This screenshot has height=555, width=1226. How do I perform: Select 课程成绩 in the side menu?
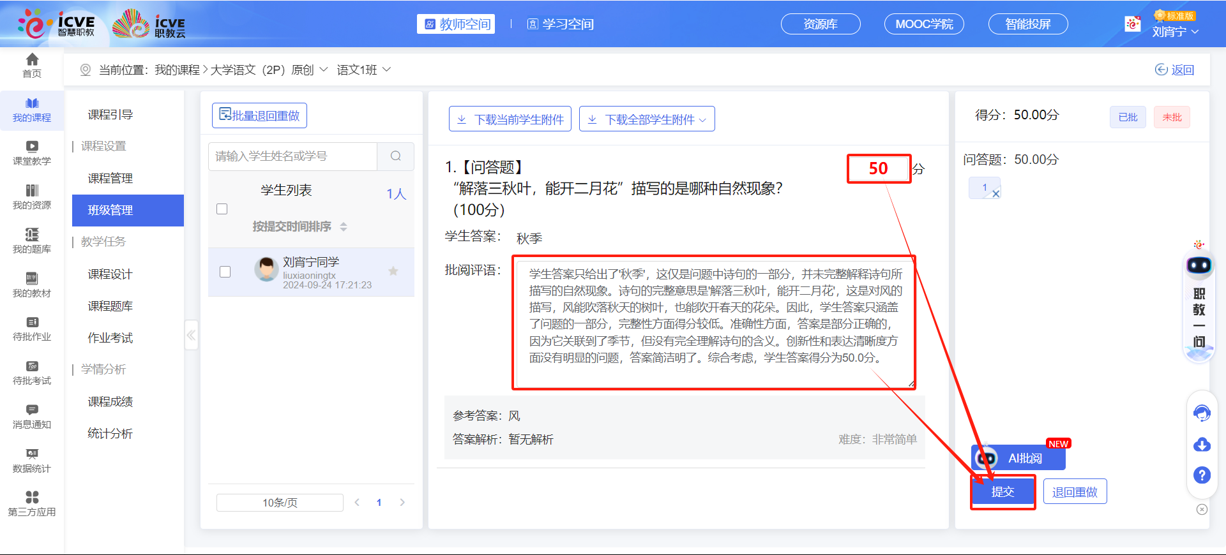pos(110,401)
